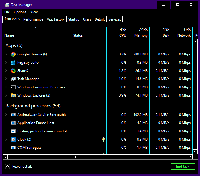The image size is (200, 176).
Task: Click the Apps (6) group heading
Action: pyautogui.click(x=14, y=45)
